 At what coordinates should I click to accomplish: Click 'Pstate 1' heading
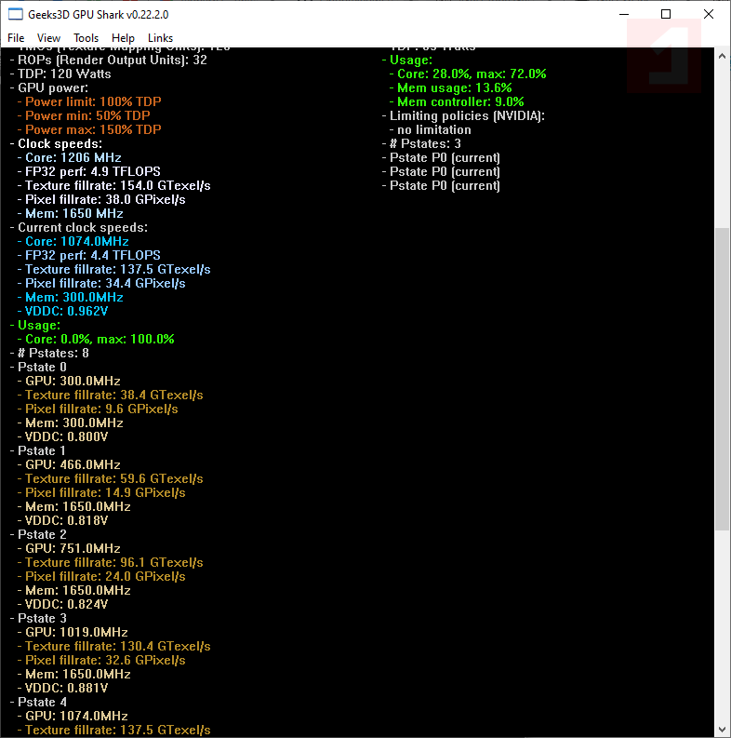tap(37, 450)
